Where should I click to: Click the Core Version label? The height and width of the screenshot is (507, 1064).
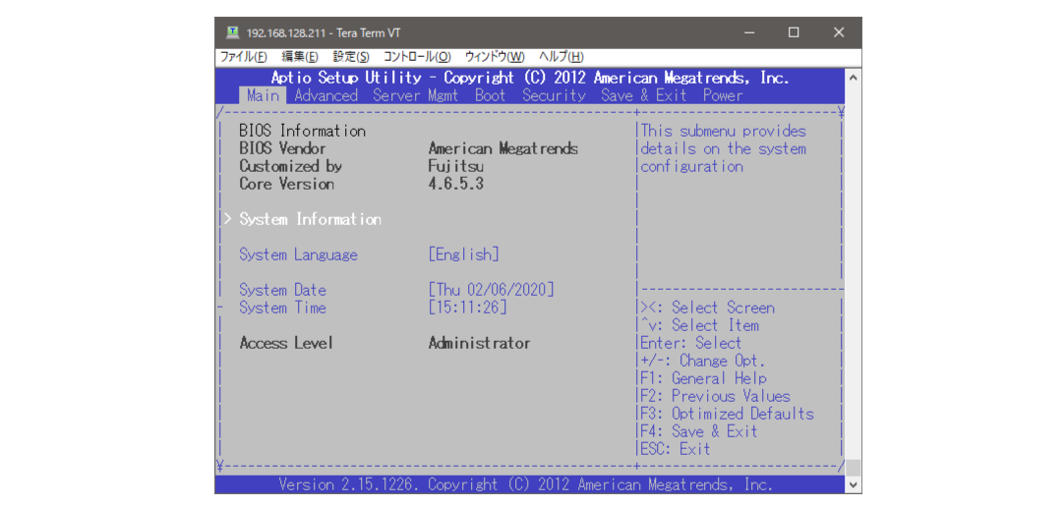(x=286, y=184)
